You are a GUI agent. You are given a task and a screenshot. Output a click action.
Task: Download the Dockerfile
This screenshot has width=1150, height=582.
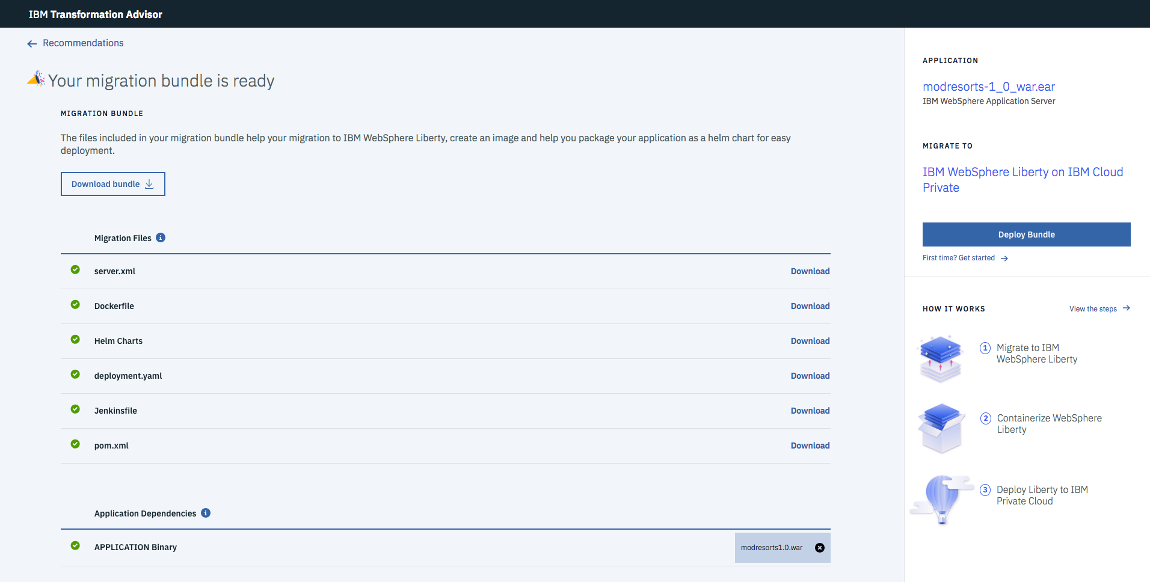coord(810,306)
